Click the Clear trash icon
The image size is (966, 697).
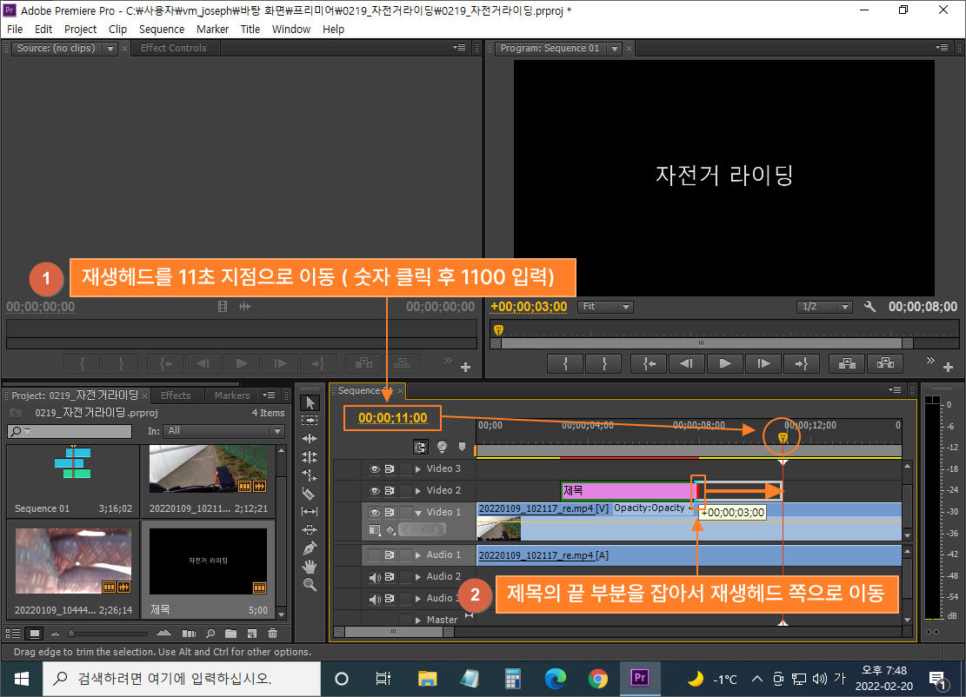(x=273, y=633)
